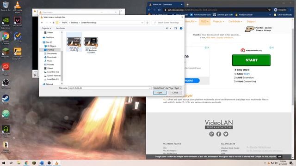Open file dialog help button

(x=181, y=28)
